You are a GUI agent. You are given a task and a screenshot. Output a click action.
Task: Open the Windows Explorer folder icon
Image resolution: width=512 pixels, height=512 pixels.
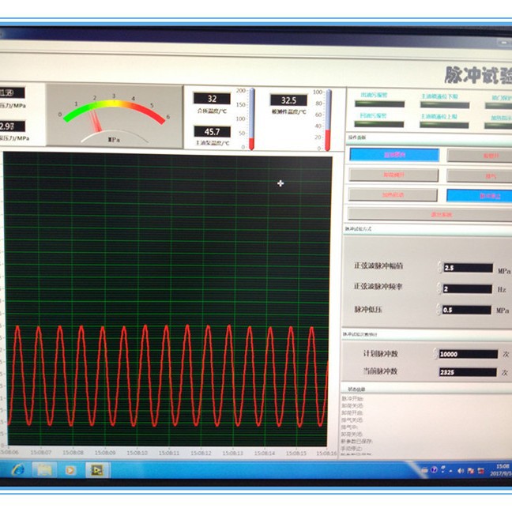[44, 470]
